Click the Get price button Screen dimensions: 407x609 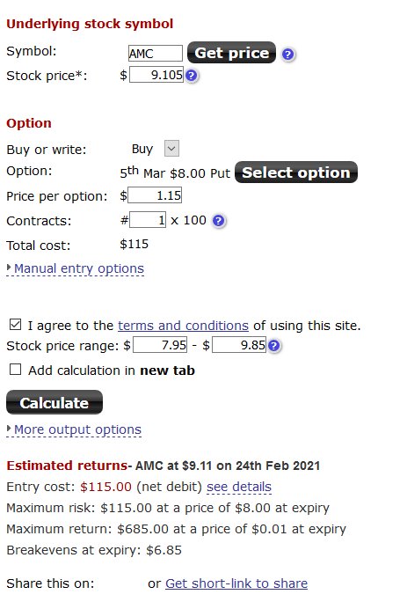point(231,53)
